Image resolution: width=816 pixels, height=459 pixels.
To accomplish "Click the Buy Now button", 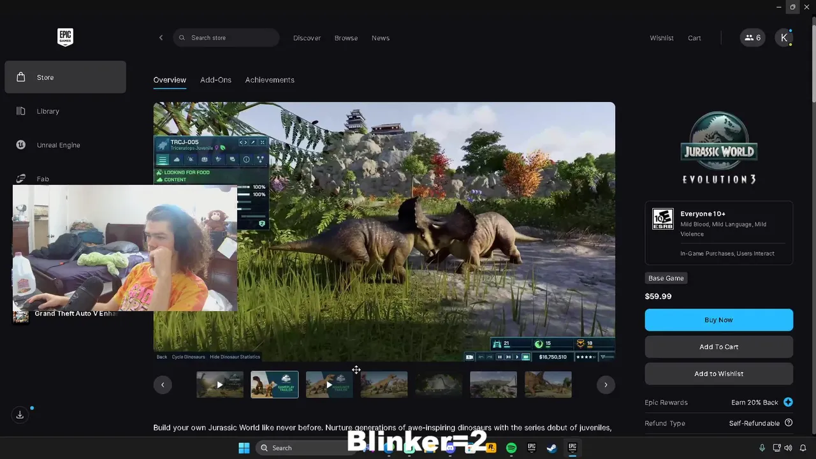I will click(718, 320).
